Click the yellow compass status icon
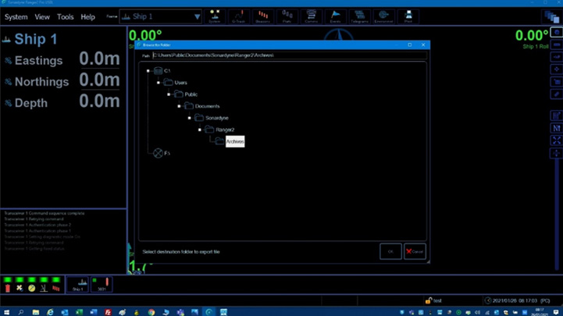 [x=31, y=288]
